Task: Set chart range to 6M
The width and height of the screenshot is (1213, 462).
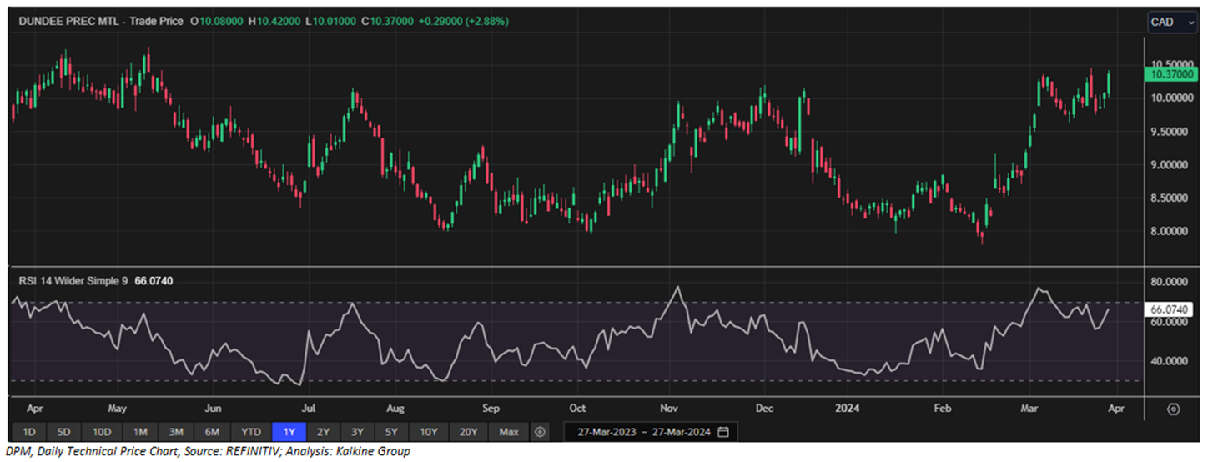Action: 213,432
